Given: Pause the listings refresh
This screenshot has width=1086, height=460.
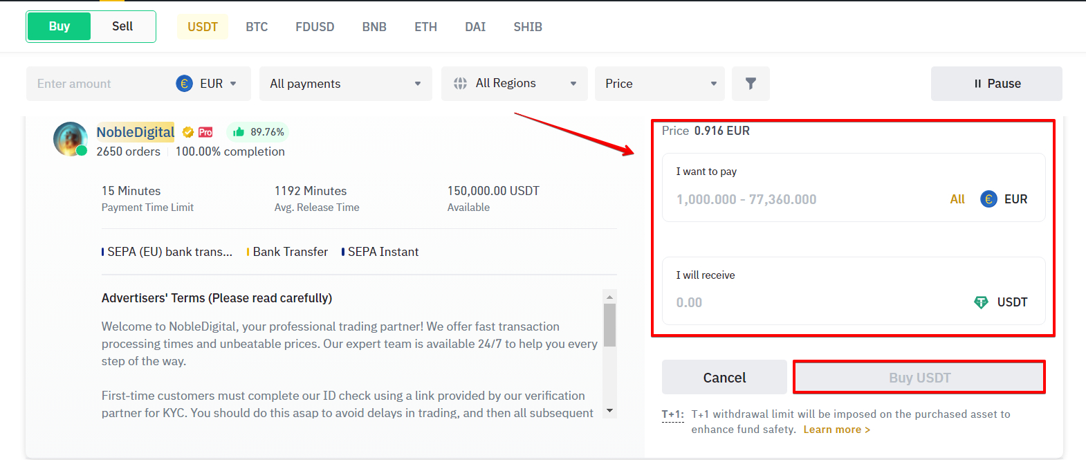Looking at the screenshot, I should pos(997,84).
